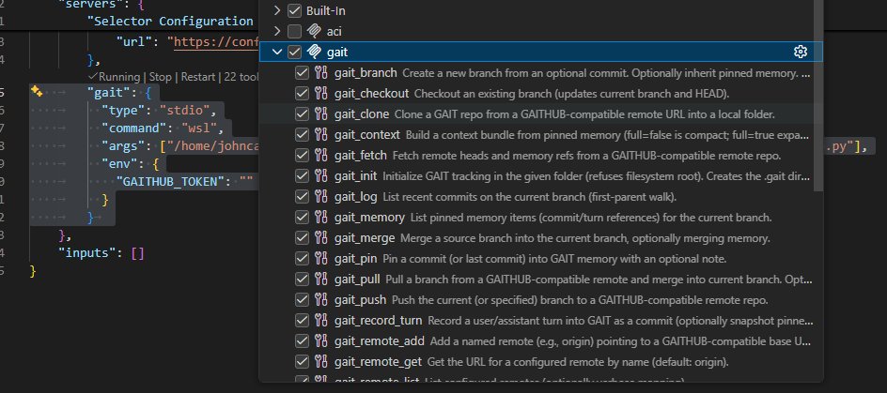Click the tool icon for gait_merge
The width and height of the screenshot is (887, 393).
[320, 238]
